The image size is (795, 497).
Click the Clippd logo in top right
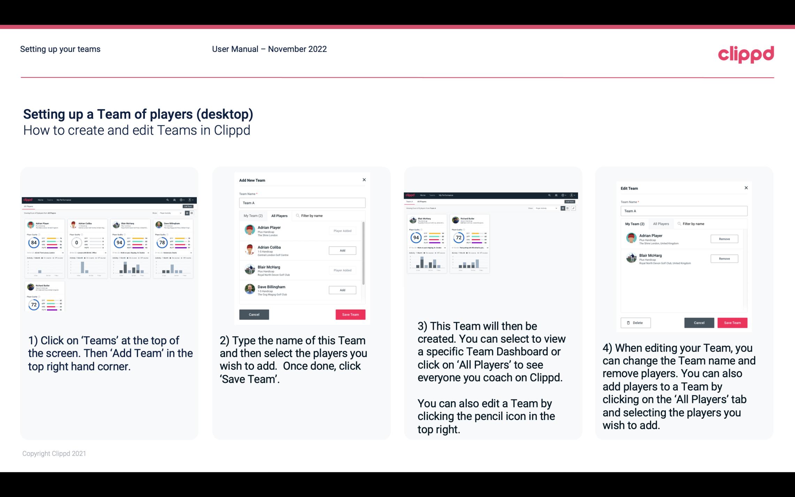(746, 53)
